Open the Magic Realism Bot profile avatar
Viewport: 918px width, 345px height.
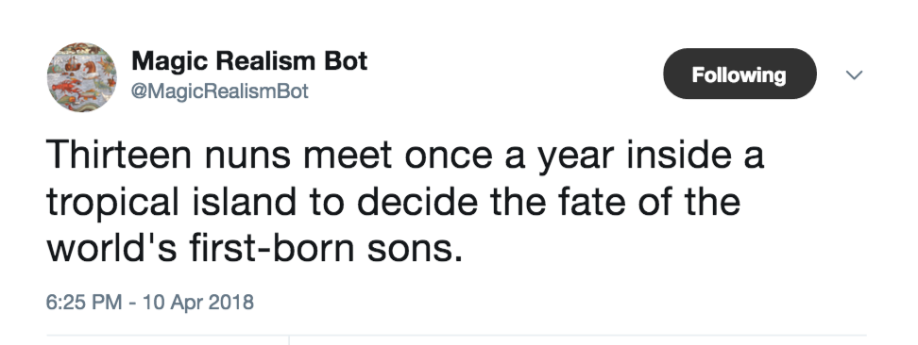pos(82,77)
